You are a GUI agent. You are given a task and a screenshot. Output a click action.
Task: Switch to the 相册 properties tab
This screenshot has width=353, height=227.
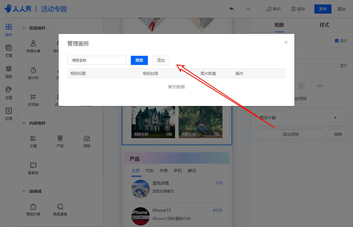(279, 25)
